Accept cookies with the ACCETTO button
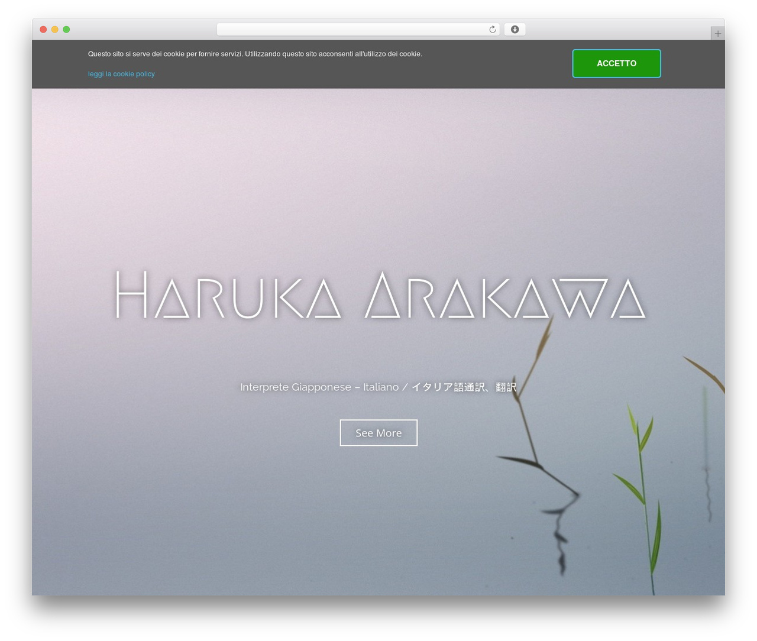The width and height of the screenshot is (757, 641). pyautogui.click(x=616, y=63)
